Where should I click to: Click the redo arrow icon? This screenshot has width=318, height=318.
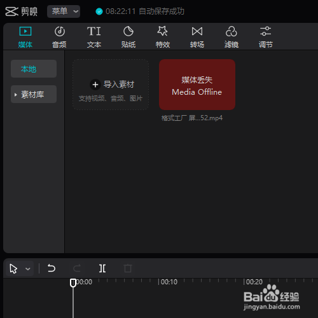click(x=77, y=268)
